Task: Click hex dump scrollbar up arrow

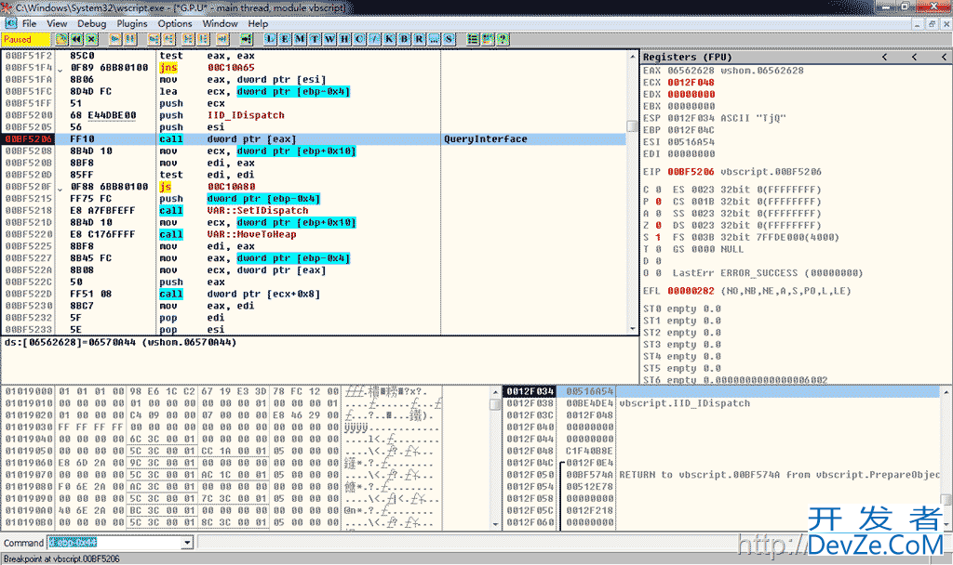Action: coord(495,392)
